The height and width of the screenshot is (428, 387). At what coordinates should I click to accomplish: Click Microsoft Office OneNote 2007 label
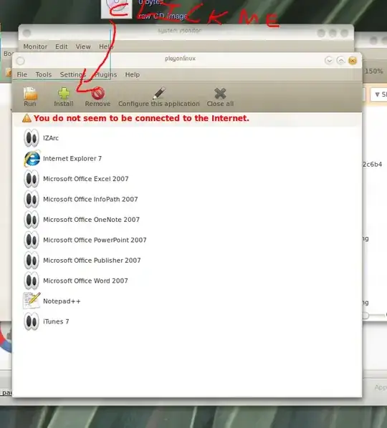pos(91,220)
